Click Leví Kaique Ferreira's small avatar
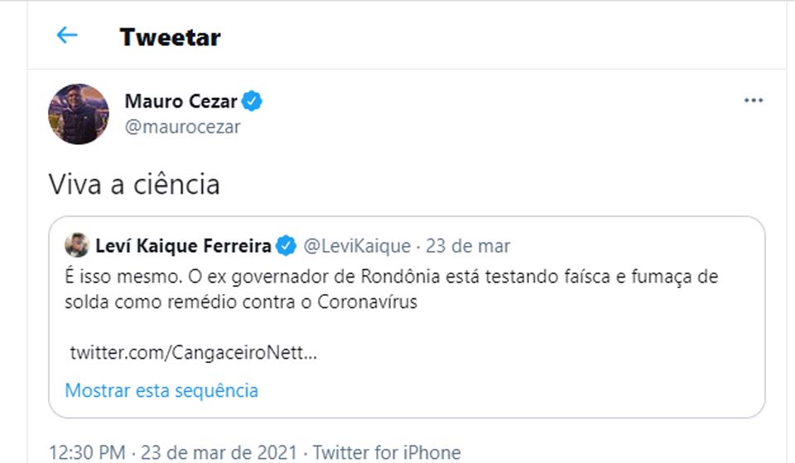 tap(78, 246)
